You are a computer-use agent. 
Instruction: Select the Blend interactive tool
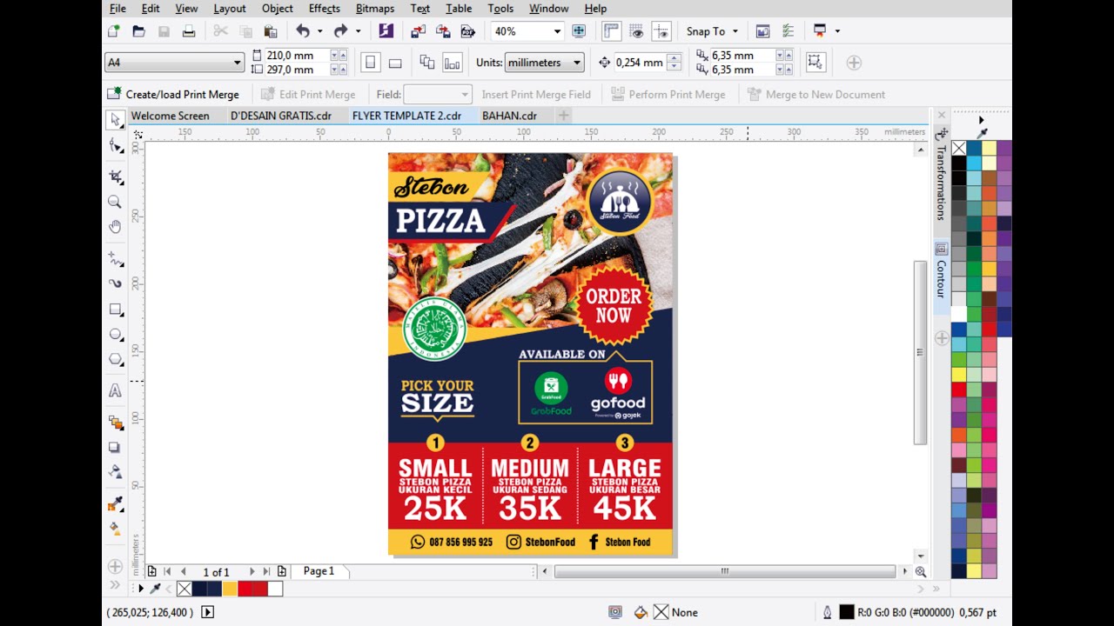(115, 423)
